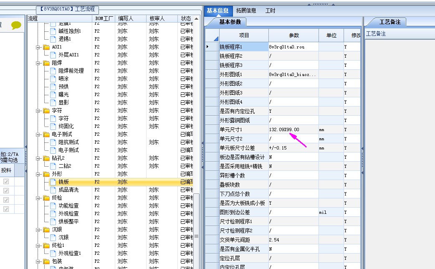Collapse the AOI1 tree node
Viewport: 435px width, 269px height.
coord(38,47)
